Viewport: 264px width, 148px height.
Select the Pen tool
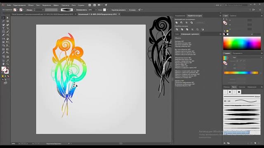(x=3, y=25)
